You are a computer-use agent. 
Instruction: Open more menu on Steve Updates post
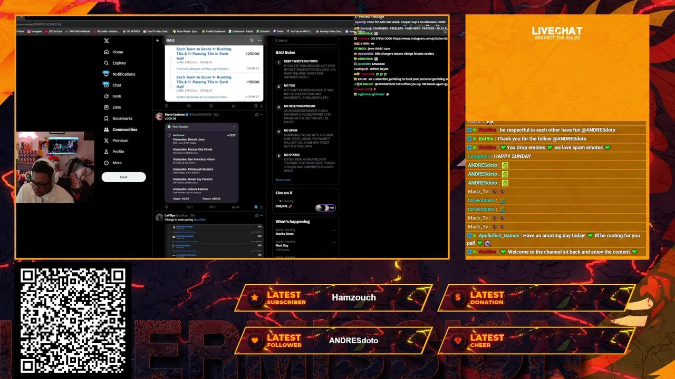click(x=261, y=114)
